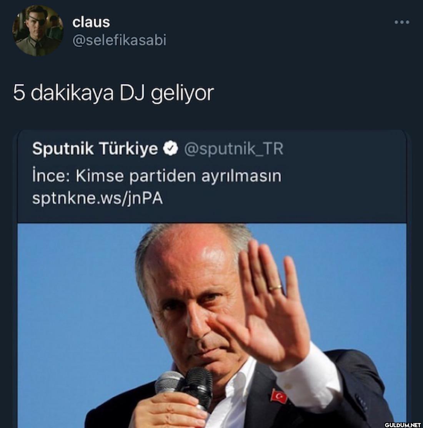Click the Sputnik Türkiye account name
Viewport: 423px width, 428px height.
(x=95, y=149)
